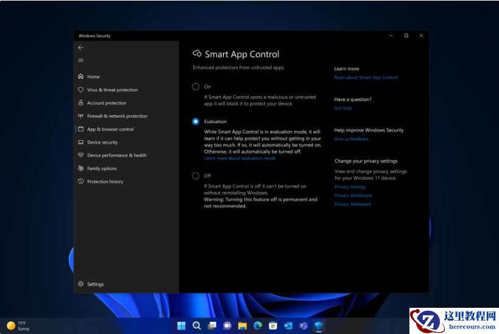Click the Get help link
This screenshot has width=499, height=334.
point(343,108)
